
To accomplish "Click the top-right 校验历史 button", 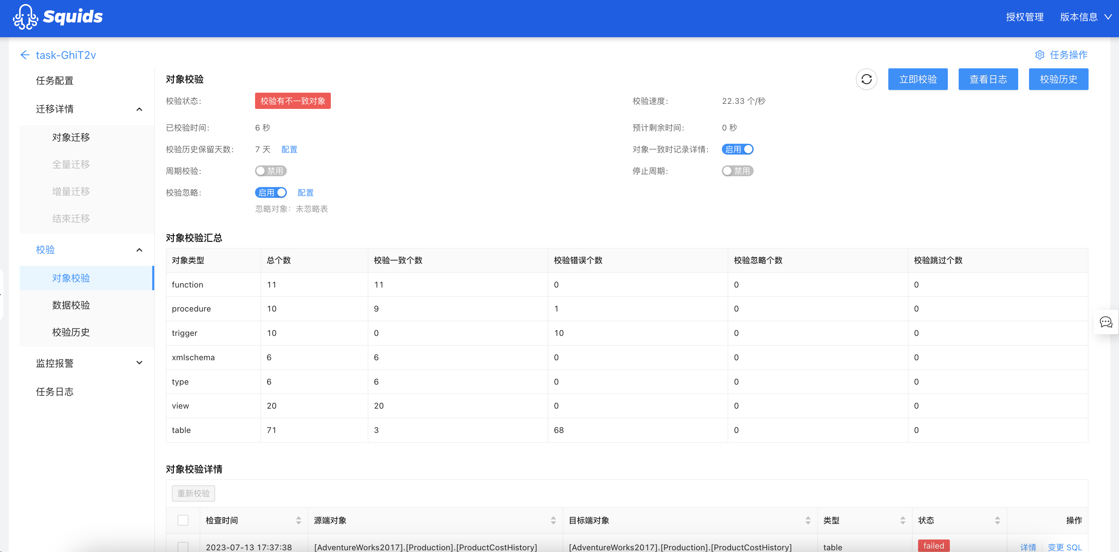I will pyautogui.click(x=1058, y=79).
